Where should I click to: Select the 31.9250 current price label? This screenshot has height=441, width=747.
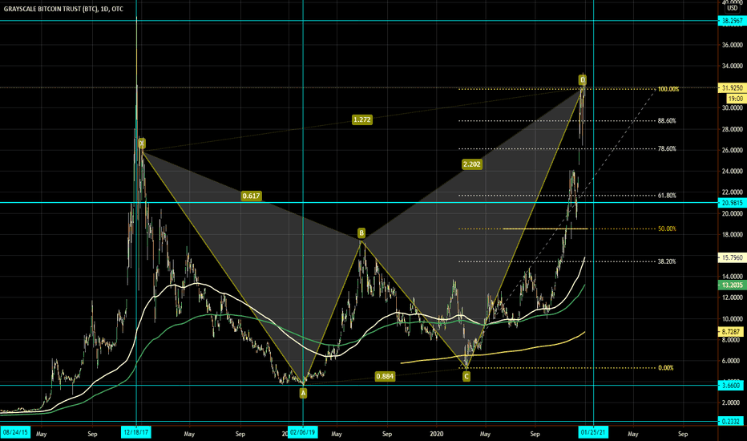(732, 87)
